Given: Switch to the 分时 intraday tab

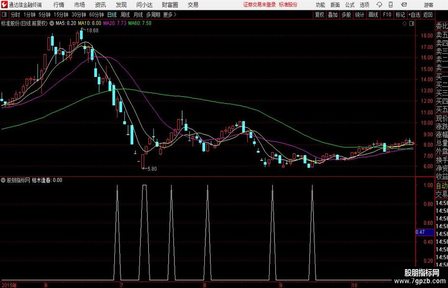Looking at the screenshot, I should (15, 15).
